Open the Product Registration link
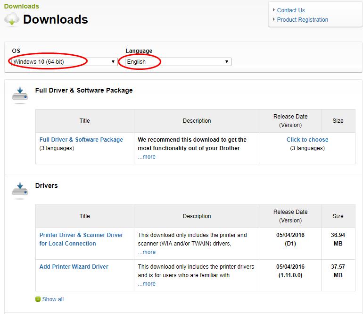Screen dimensions: 363x314 303,20
